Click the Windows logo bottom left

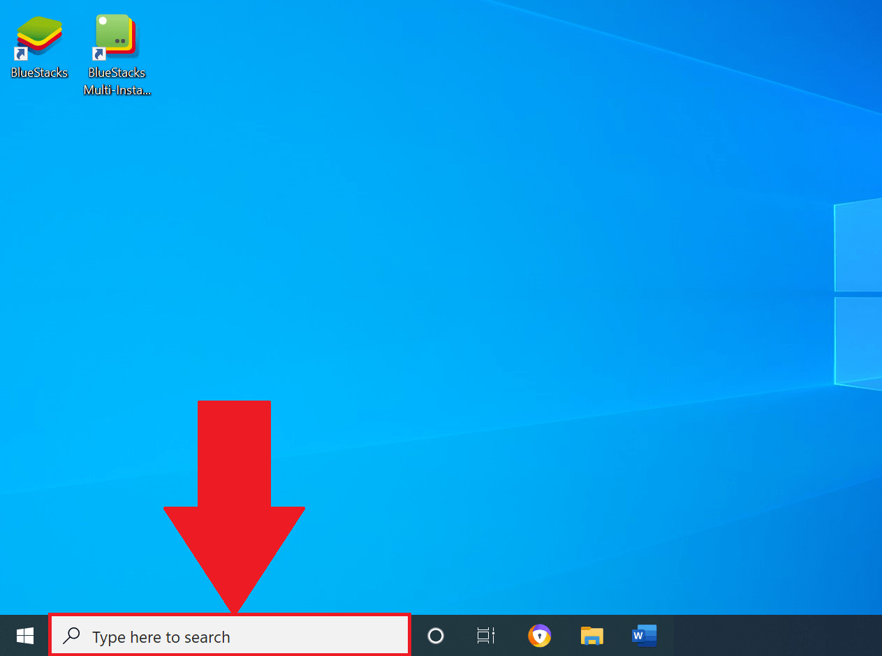click(24, 636)
